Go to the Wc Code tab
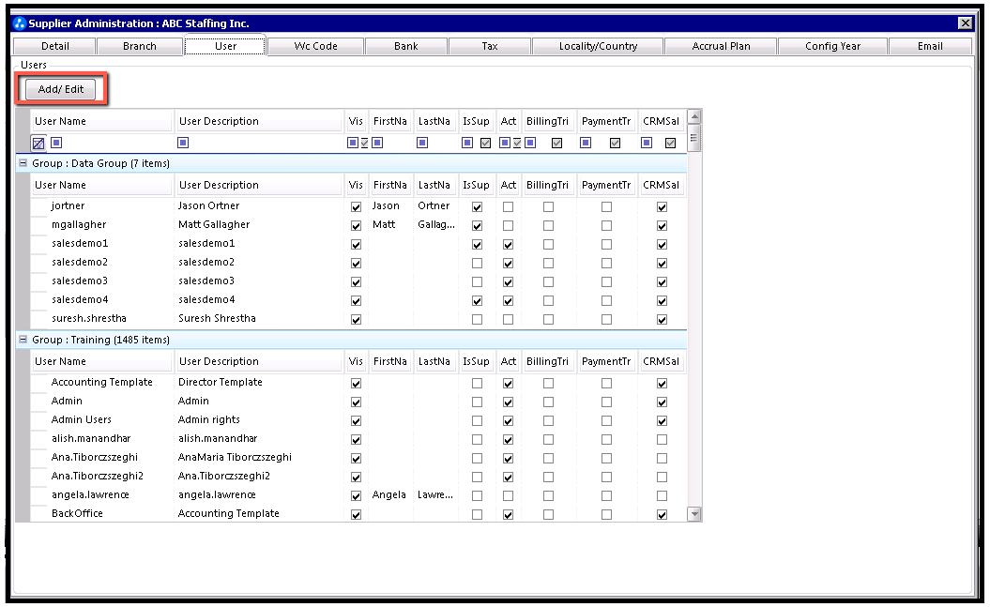 click(x=315, y=46)
